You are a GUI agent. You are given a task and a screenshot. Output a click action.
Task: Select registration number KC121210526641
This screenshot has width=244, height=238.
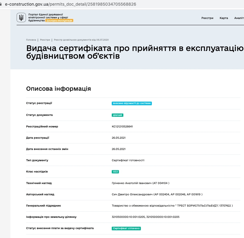(x=122, y=127)
